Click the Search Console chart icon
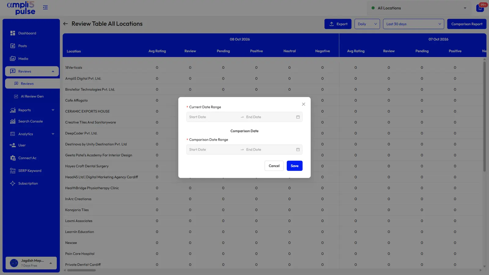The width and height of the screenshot is (489, 275). point(13,121)
